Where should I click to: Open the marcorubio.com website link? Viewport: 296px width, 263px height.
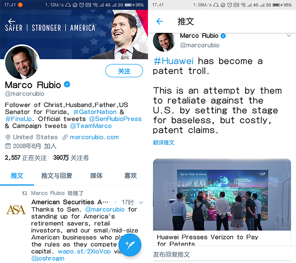(94, 137)
